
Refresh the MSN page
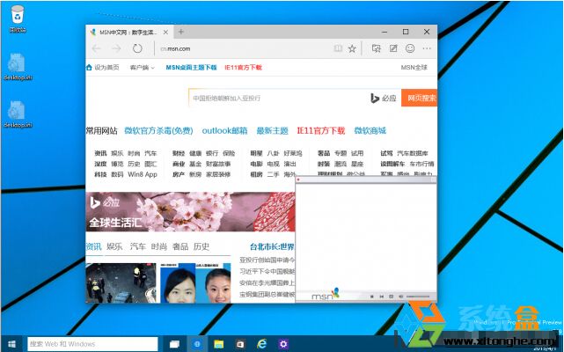pyautogui.click(x=137, y=48)
